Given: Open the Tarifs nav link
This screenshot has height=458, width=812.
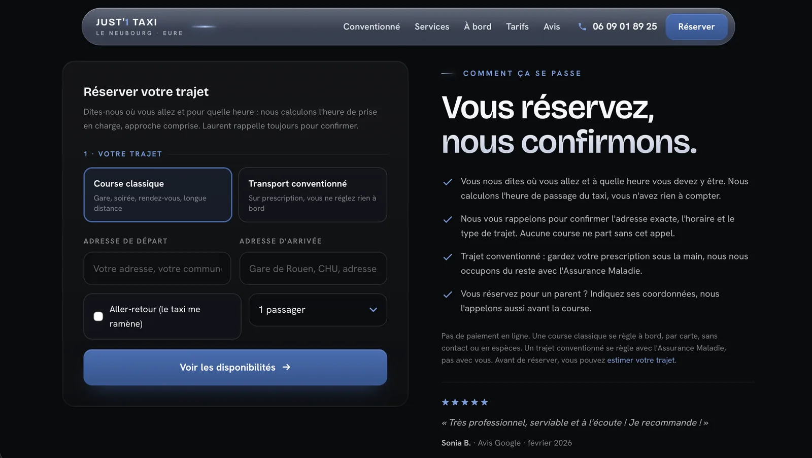Looking at the screenshot, I should tap(517, 26).
